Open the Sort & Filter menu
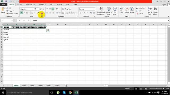 (x=150, y=11)
